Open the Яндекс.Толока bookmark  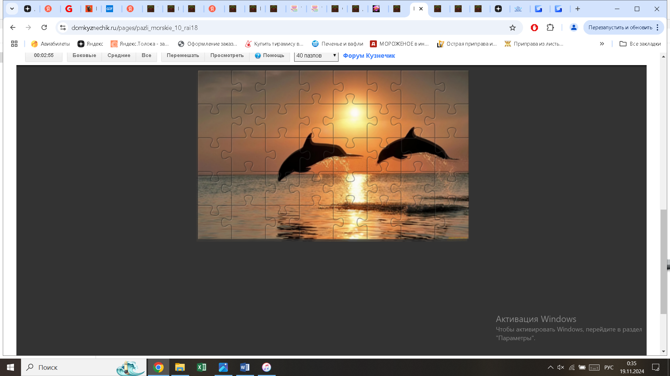click(x=140, y=44)
